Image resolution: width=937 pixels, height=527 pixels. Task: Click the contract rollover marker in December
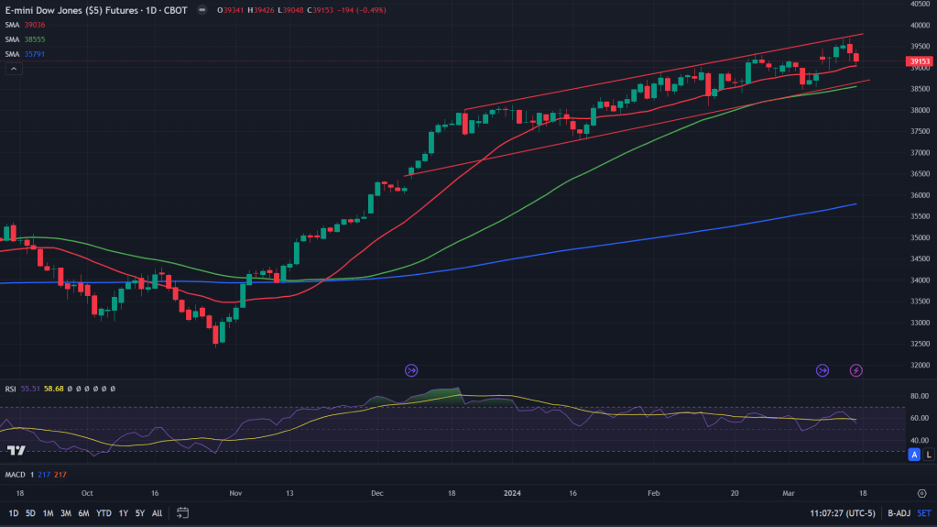coord(410,370)
